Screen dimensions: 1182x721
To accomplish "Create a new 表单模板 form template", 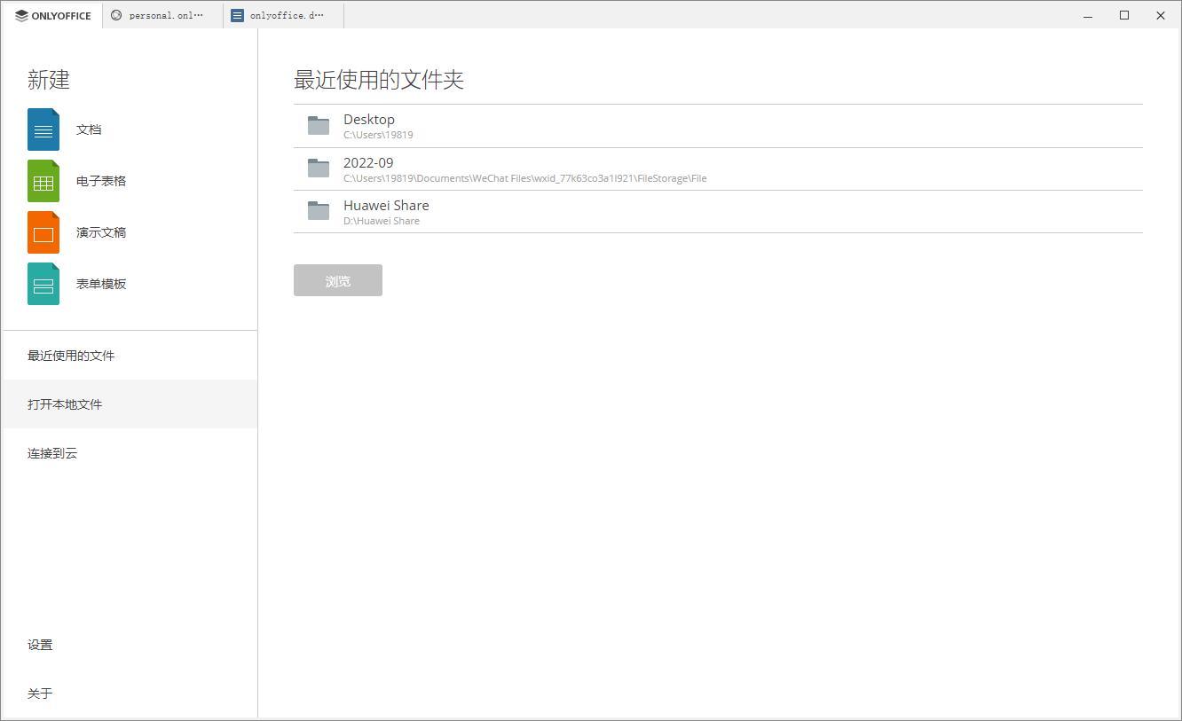I will pyautogui.click(x=43, y=283).
